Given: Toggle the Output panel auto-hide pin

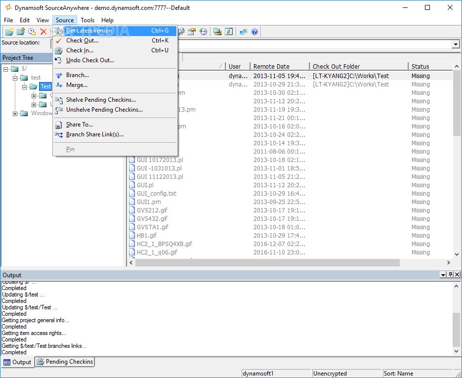Looking at the screenshot, I should tap(450, 275).
